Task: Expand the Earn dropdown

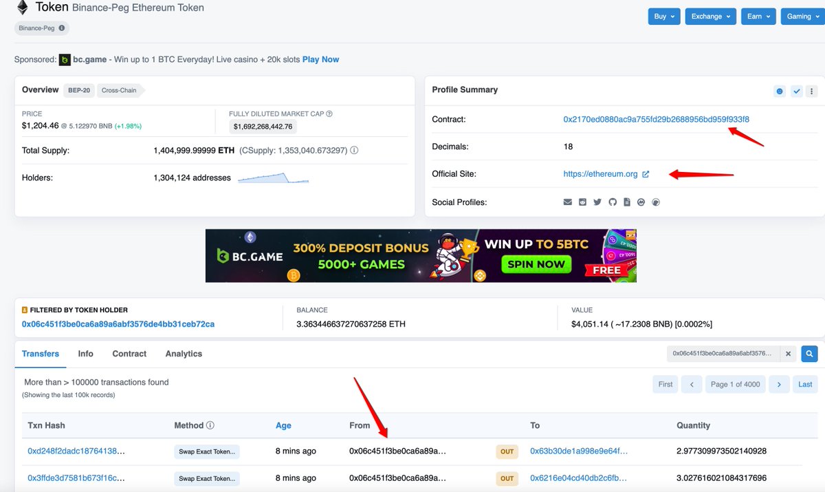Action: 759,17
